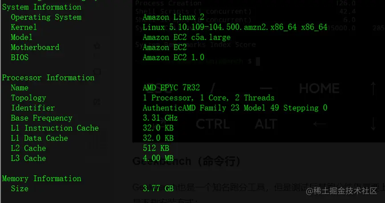The height and width of the screenshot is (203, 385).
Task: Click the faded CTRL key
Action: pyautogui.click(x=213, y=124)
